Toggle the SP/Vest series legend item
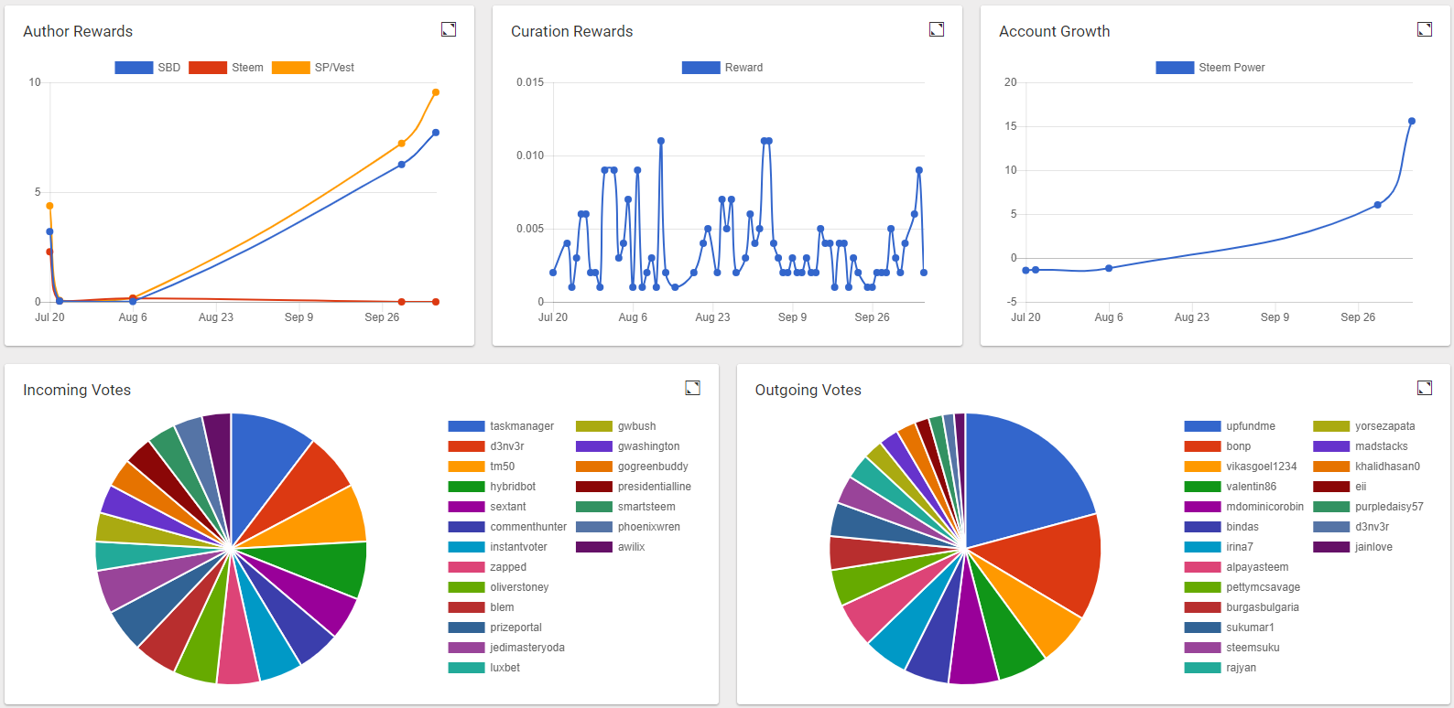This screenshot has width=1454, height=708. point(313,68)
